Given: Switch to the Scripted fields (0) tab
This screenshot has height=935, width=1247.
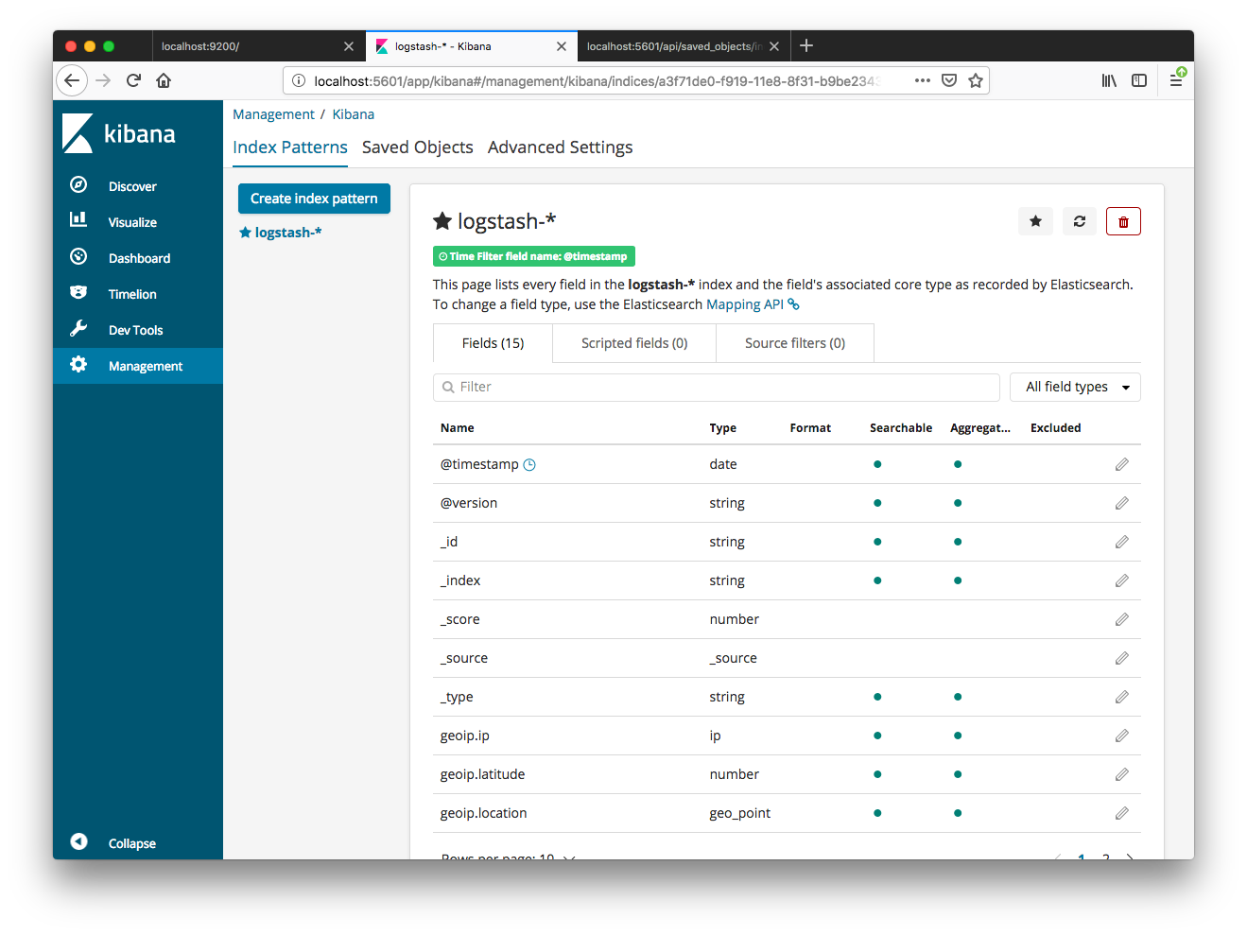Looking at the screenshot, I should click(634, 343).
